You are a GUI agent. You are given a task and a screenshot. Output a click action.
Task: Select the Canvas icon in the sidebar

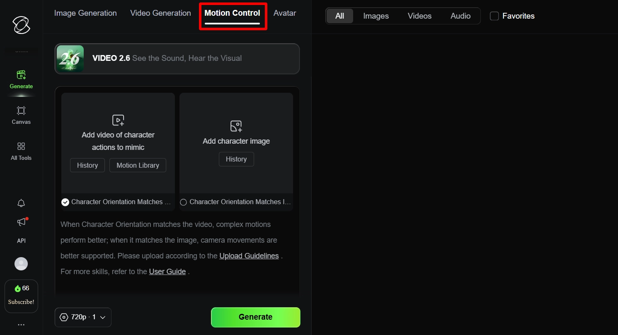pos(21,115)
